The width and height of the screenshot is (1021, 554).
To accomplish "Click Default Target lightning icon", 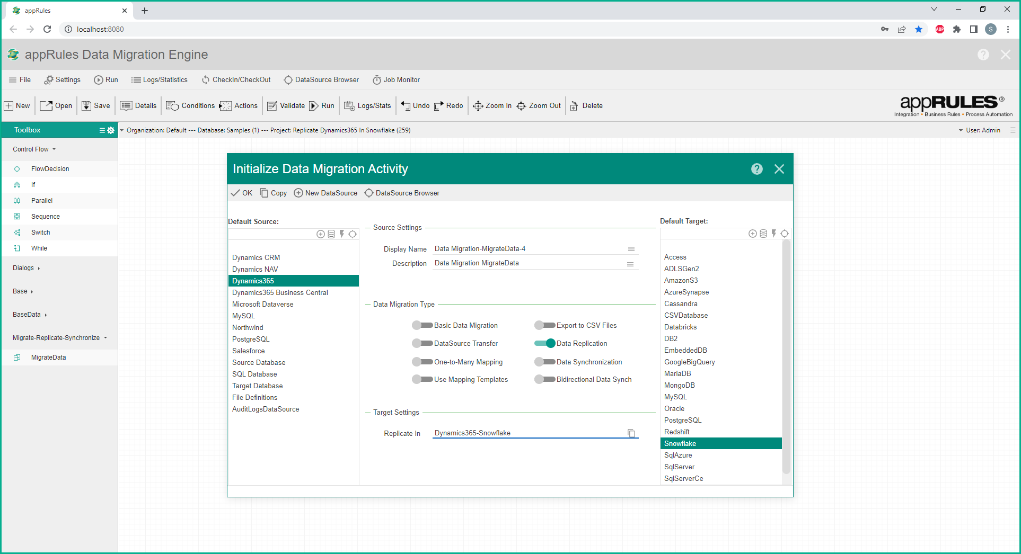I will click(774, 234).
